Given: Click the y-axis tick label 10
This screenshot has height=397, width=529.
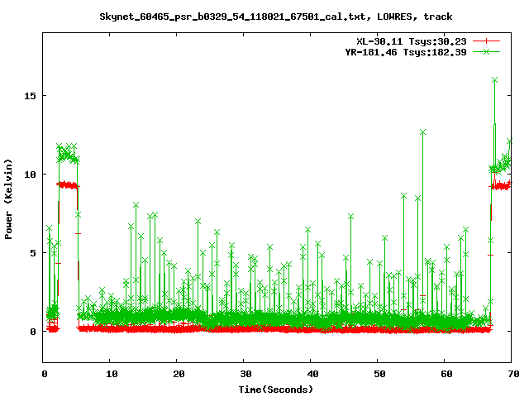Looking at the screenshot, I should coord(30,175).
